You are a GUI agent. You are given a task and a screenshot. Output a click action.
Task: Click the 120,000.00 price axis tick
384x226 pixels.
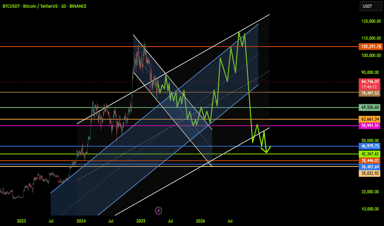(371, 21)
